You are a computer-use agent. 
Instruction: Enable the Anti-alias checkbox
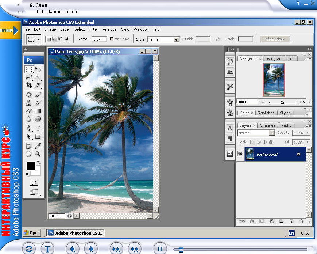[x=111, y=39]
